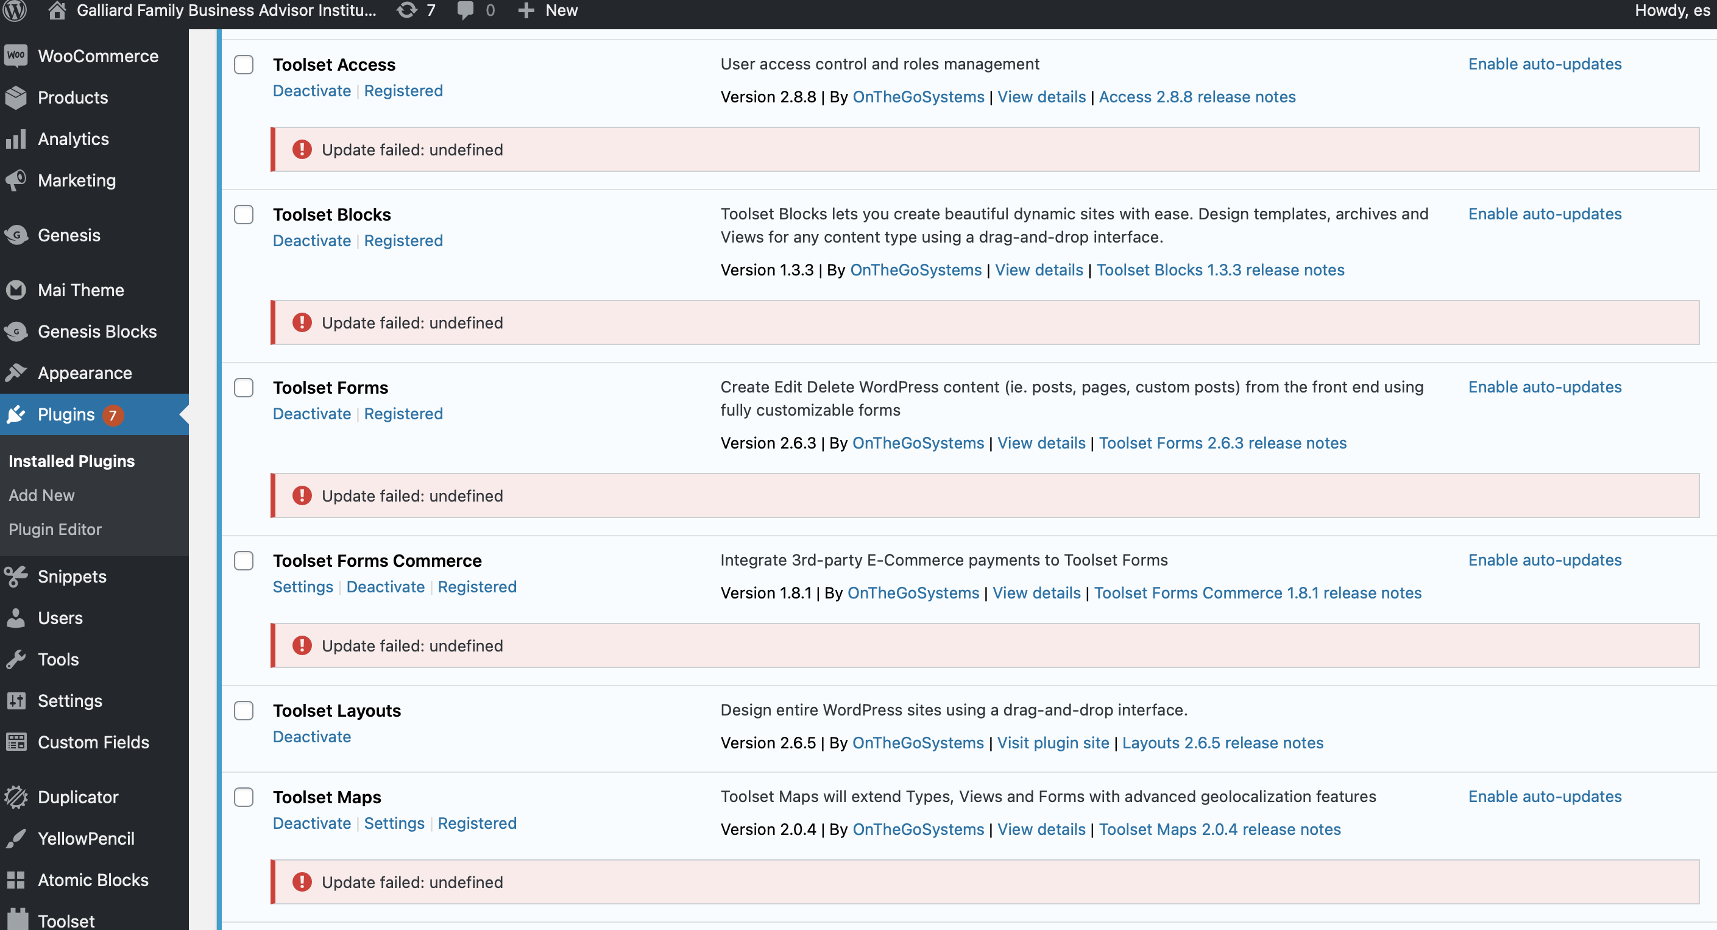Click the Snippets scissors icon

pyautogui.click(x=16, y=576)
